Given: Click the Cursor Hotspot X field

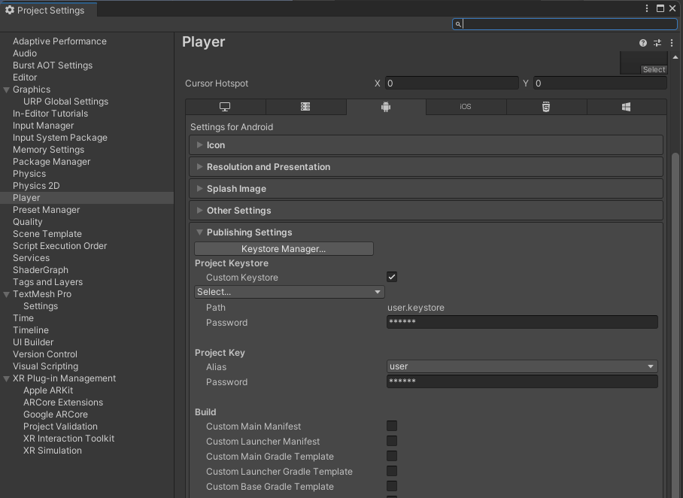Looking at the screenshot, I should tap(452, 84).
